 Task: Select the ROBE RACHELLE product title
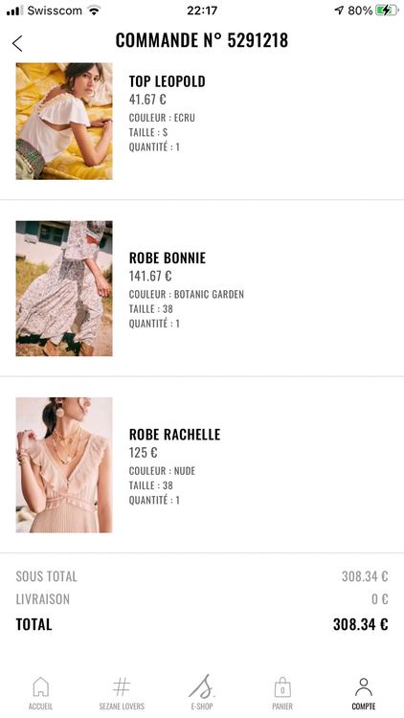point(174,434)
